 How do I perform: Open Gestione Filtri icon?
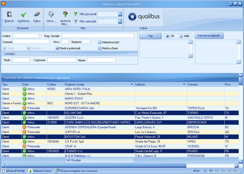[x=65, y=14]
